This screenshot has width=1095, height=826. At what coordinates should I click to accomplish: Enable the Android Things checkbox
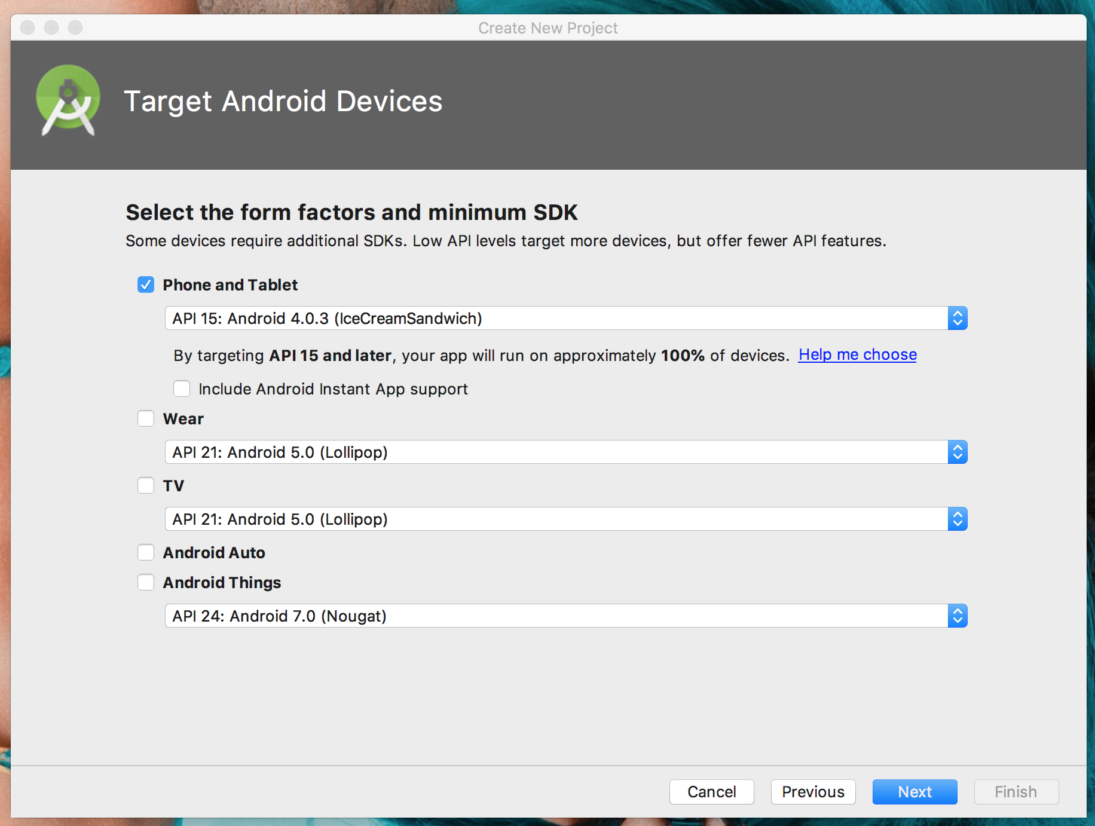pos(146,582)
